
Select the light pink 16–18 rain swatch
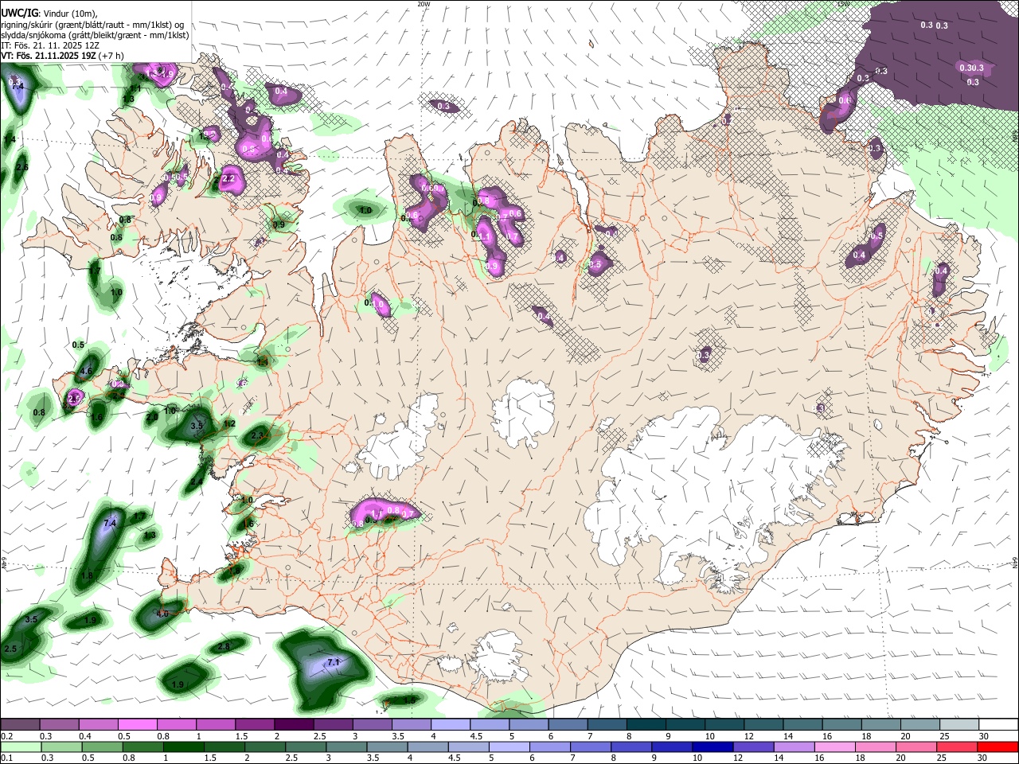[835, 747]
